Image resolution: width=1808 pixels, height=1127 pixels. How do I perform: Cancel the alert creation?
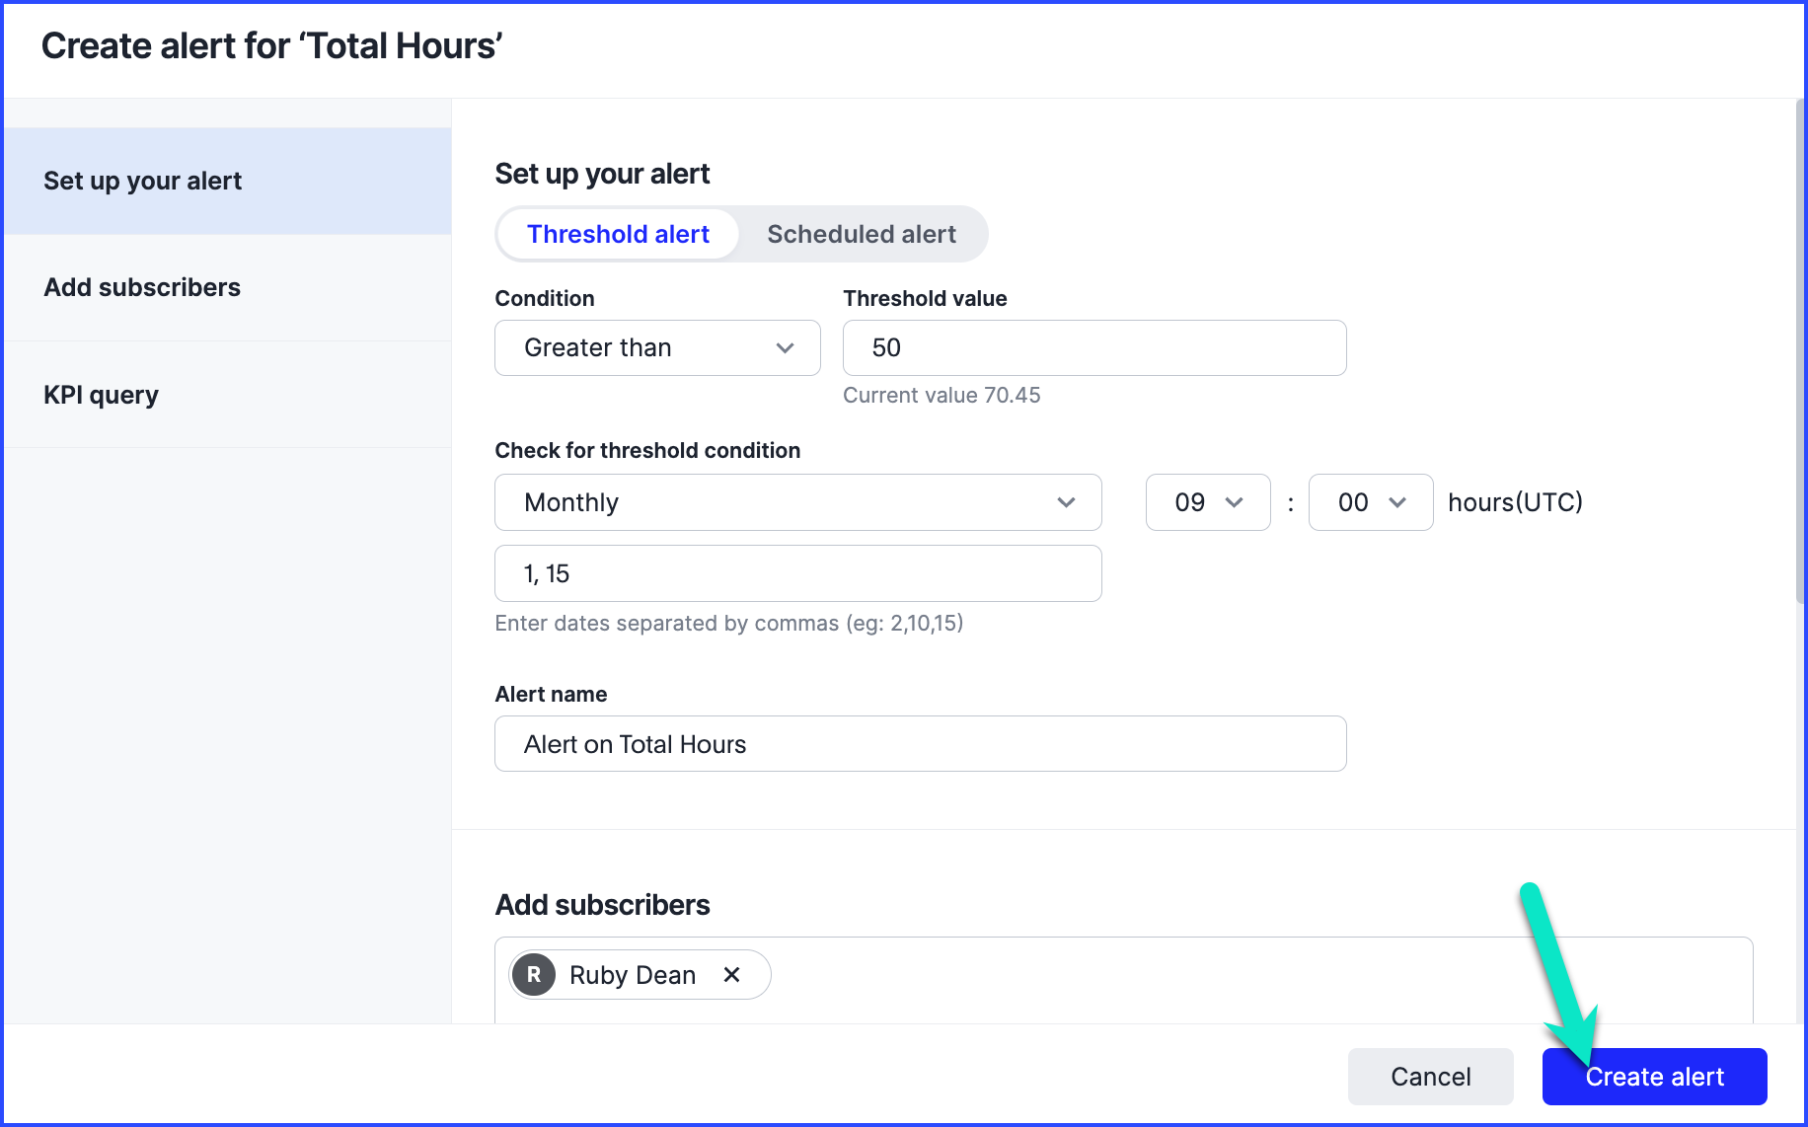point(1430,1077)
